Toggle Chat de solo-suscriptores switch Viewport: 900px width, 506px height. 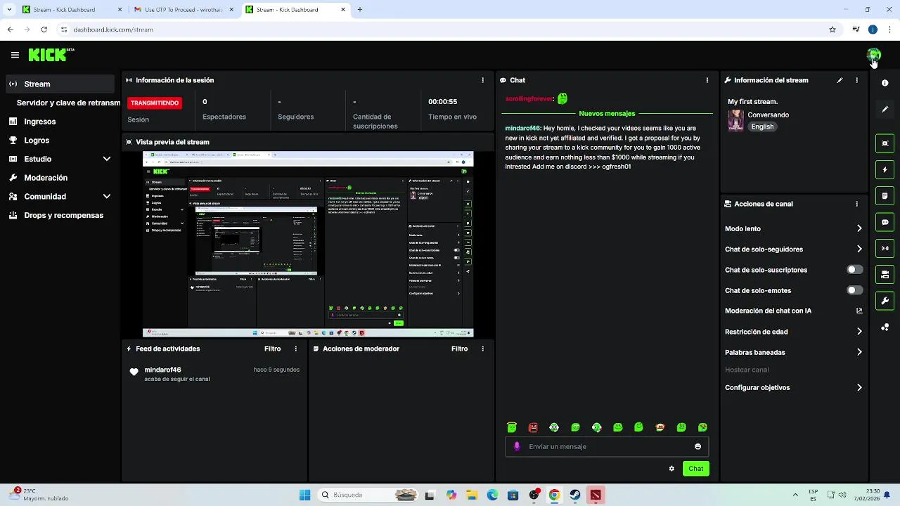pyautogui.click(x=854, y=270)
